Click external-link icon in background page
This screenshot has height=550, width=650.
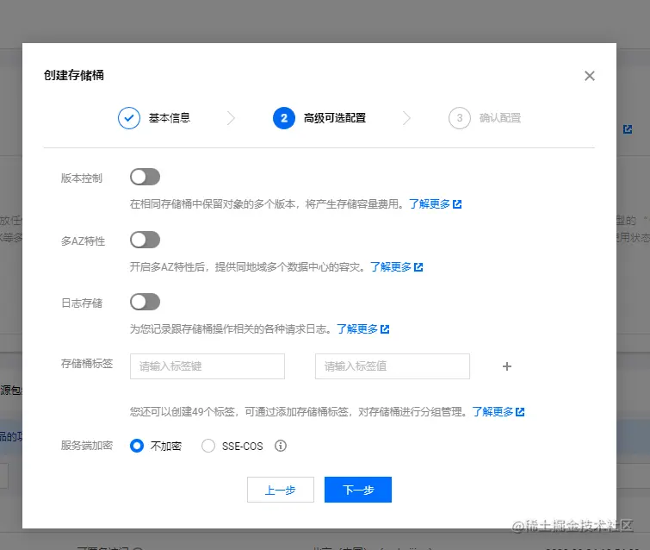point(628,129)
